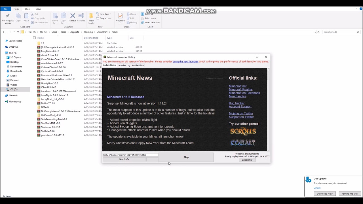Open the address bar history dropdown
The width and height of the screenshot is (363, 204).
click(x=315, y=32)
